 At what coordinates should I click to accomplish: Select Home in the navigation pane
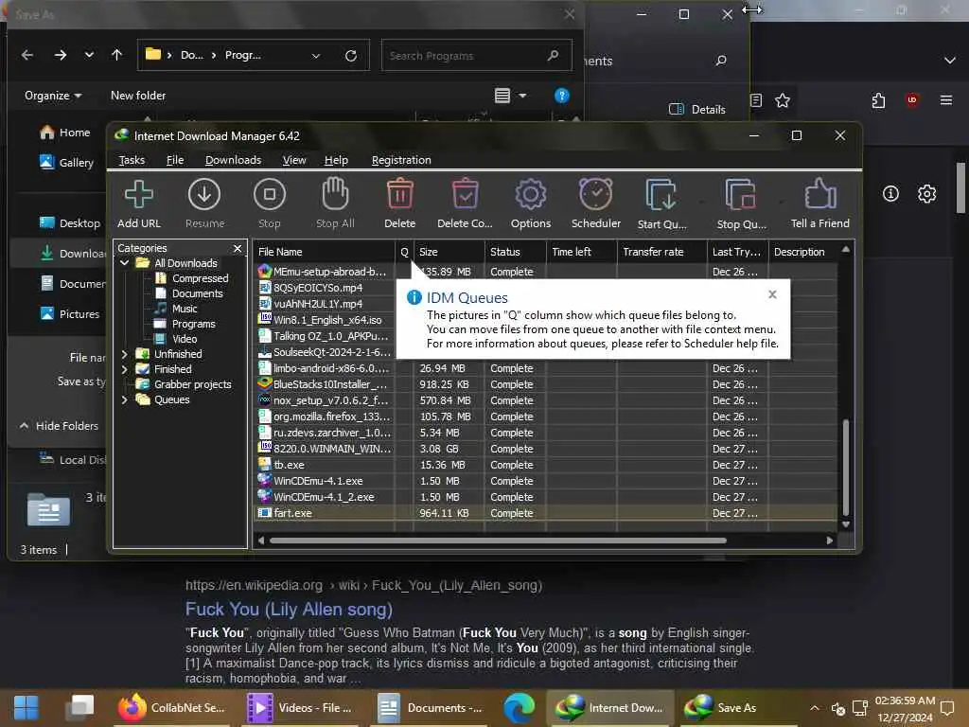tap(64, 133)
